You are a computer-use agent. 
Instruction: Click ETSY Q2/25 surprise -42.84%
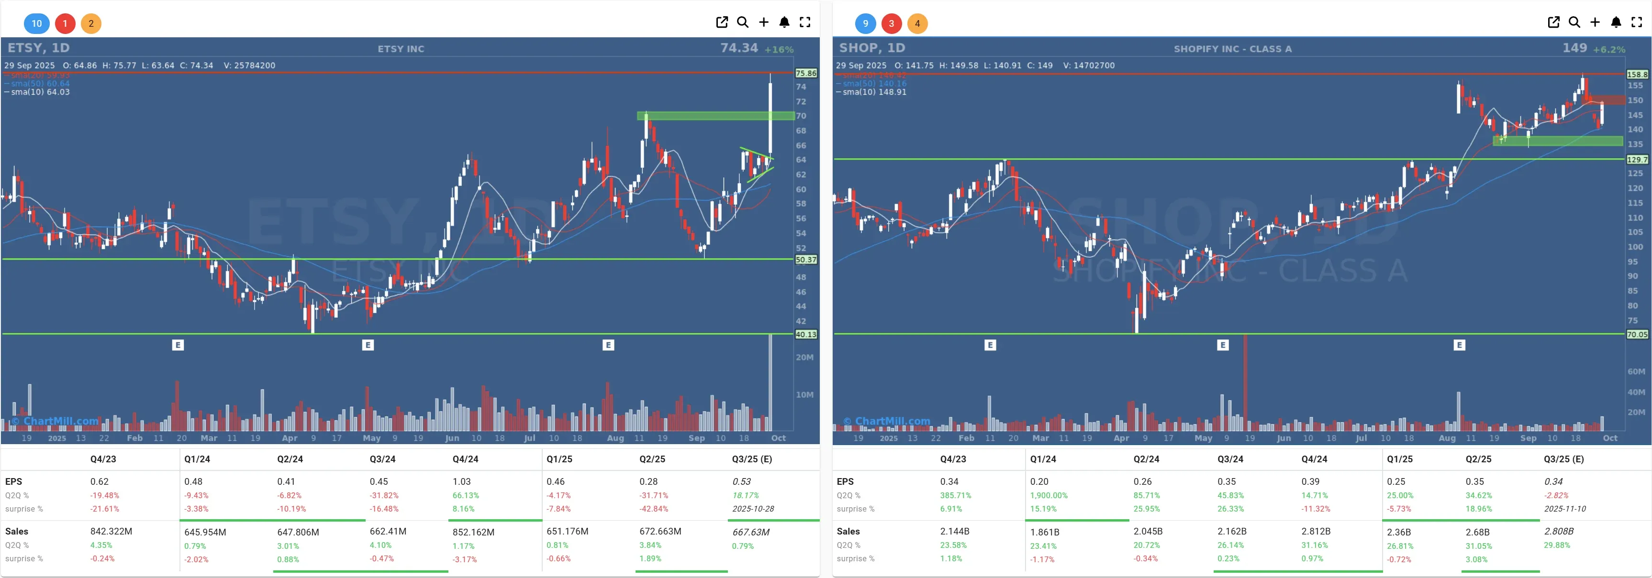pos(654,509)
